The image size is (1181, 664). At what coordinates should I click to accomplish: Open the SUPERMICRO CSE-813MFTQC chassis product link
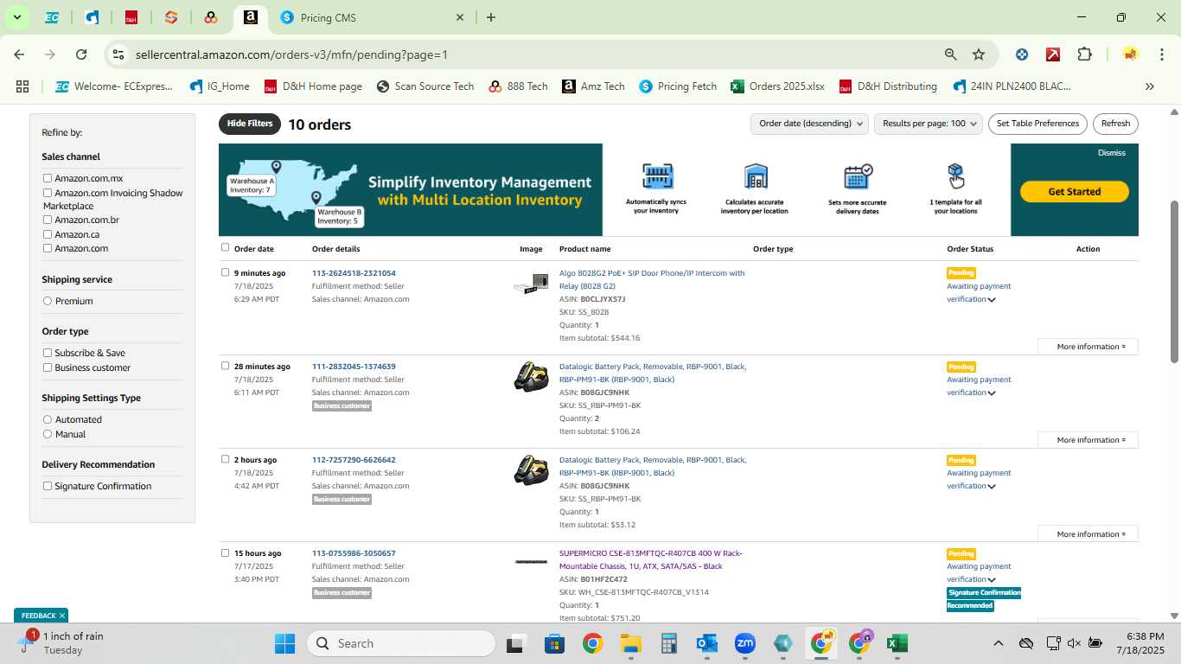(651, 559)
